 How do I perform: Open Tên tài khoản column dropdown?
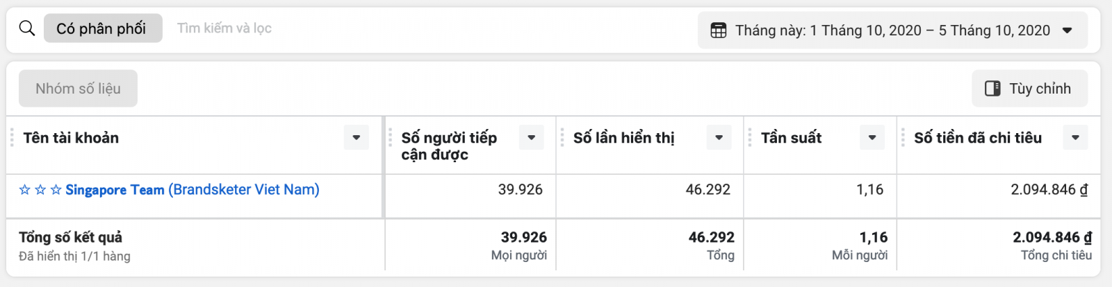pyautogui.click(x=356, y=137)
